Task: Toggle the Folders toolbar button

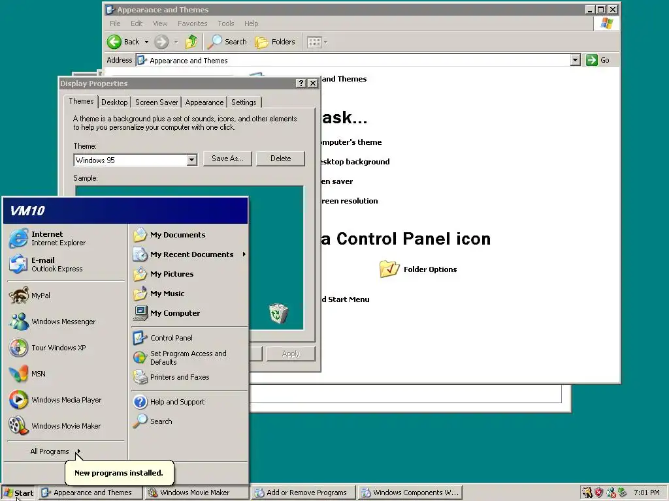Action: 275,42
